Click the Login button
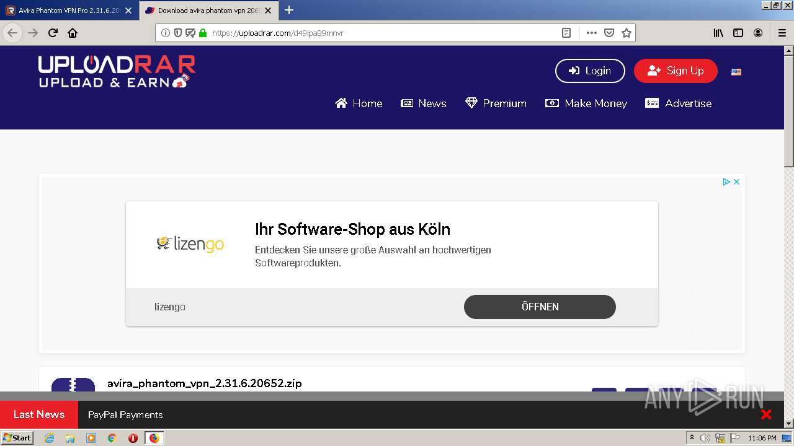Screen dimensions: 794x446 590,71
